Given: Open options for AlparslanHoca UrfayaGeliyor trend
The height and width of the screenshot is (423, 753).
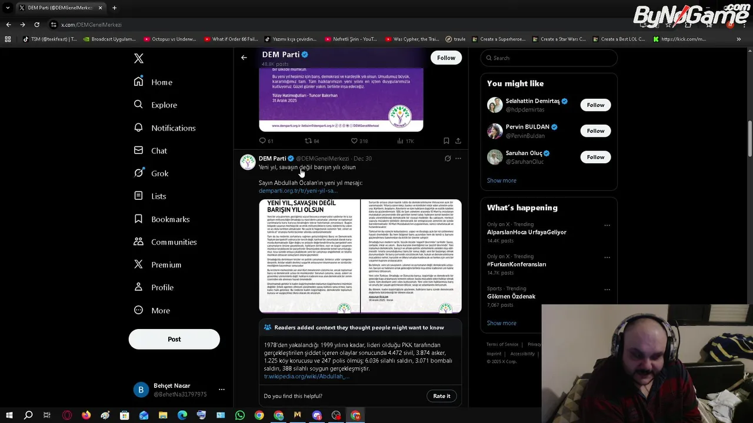Looking at the screenshot, I should 607,225.
